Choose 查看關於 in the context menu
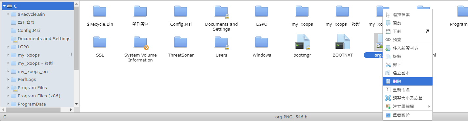The image size is (468, 121). coord(407,115)
